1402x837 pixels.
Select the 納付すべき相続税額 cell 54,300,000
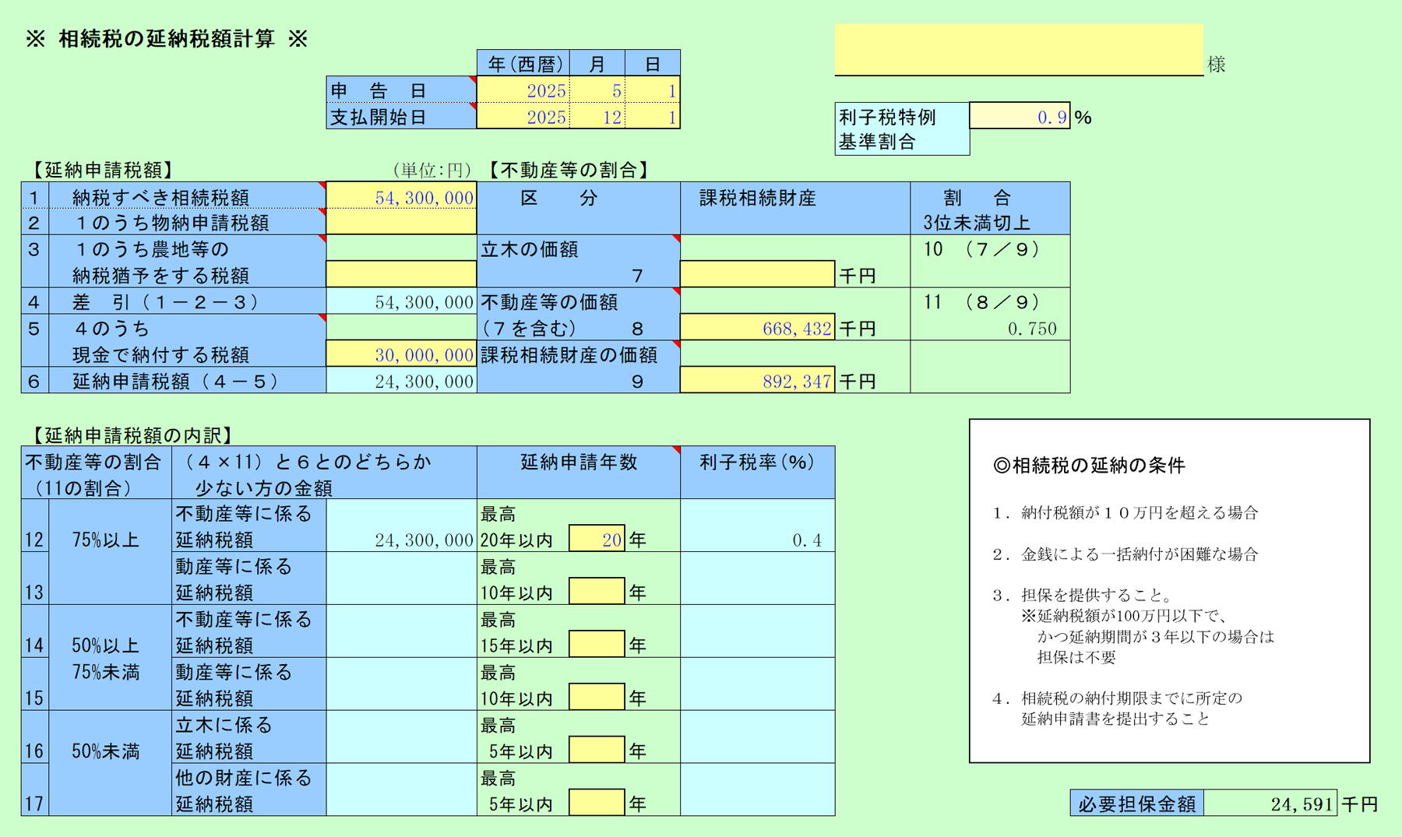pos(401,196)
